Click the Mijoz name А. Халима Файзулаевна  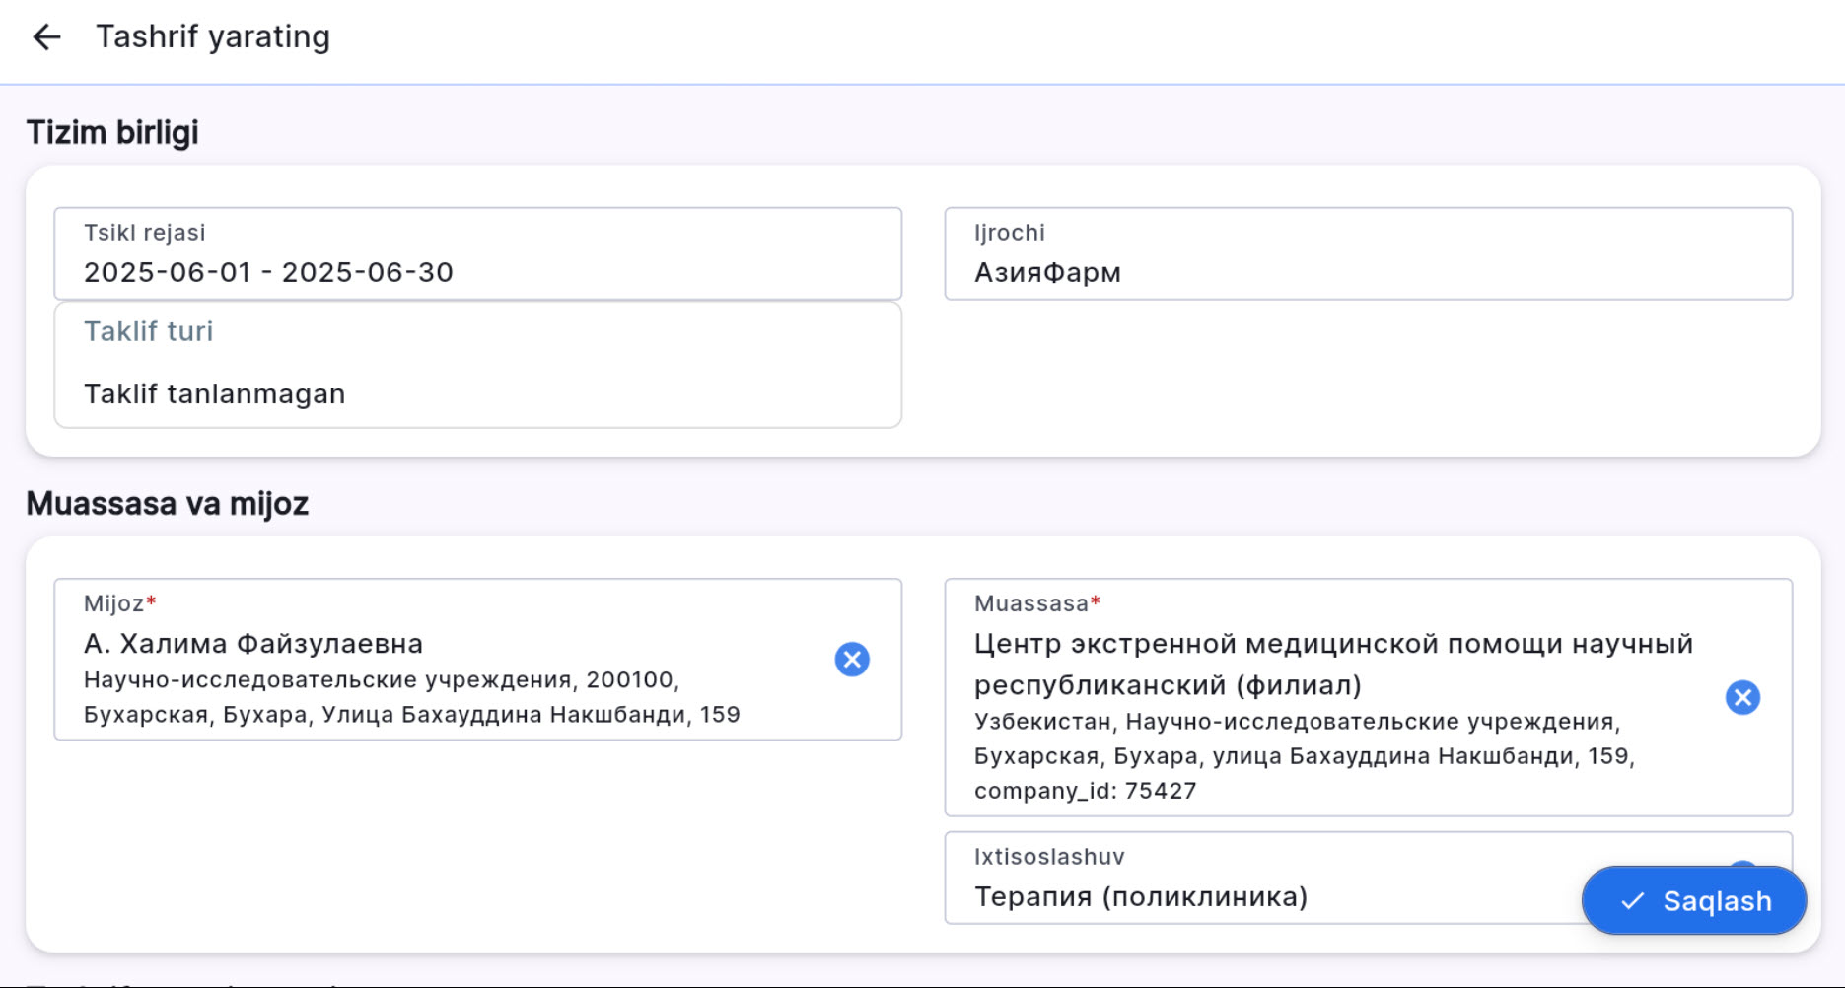point(253,644)
